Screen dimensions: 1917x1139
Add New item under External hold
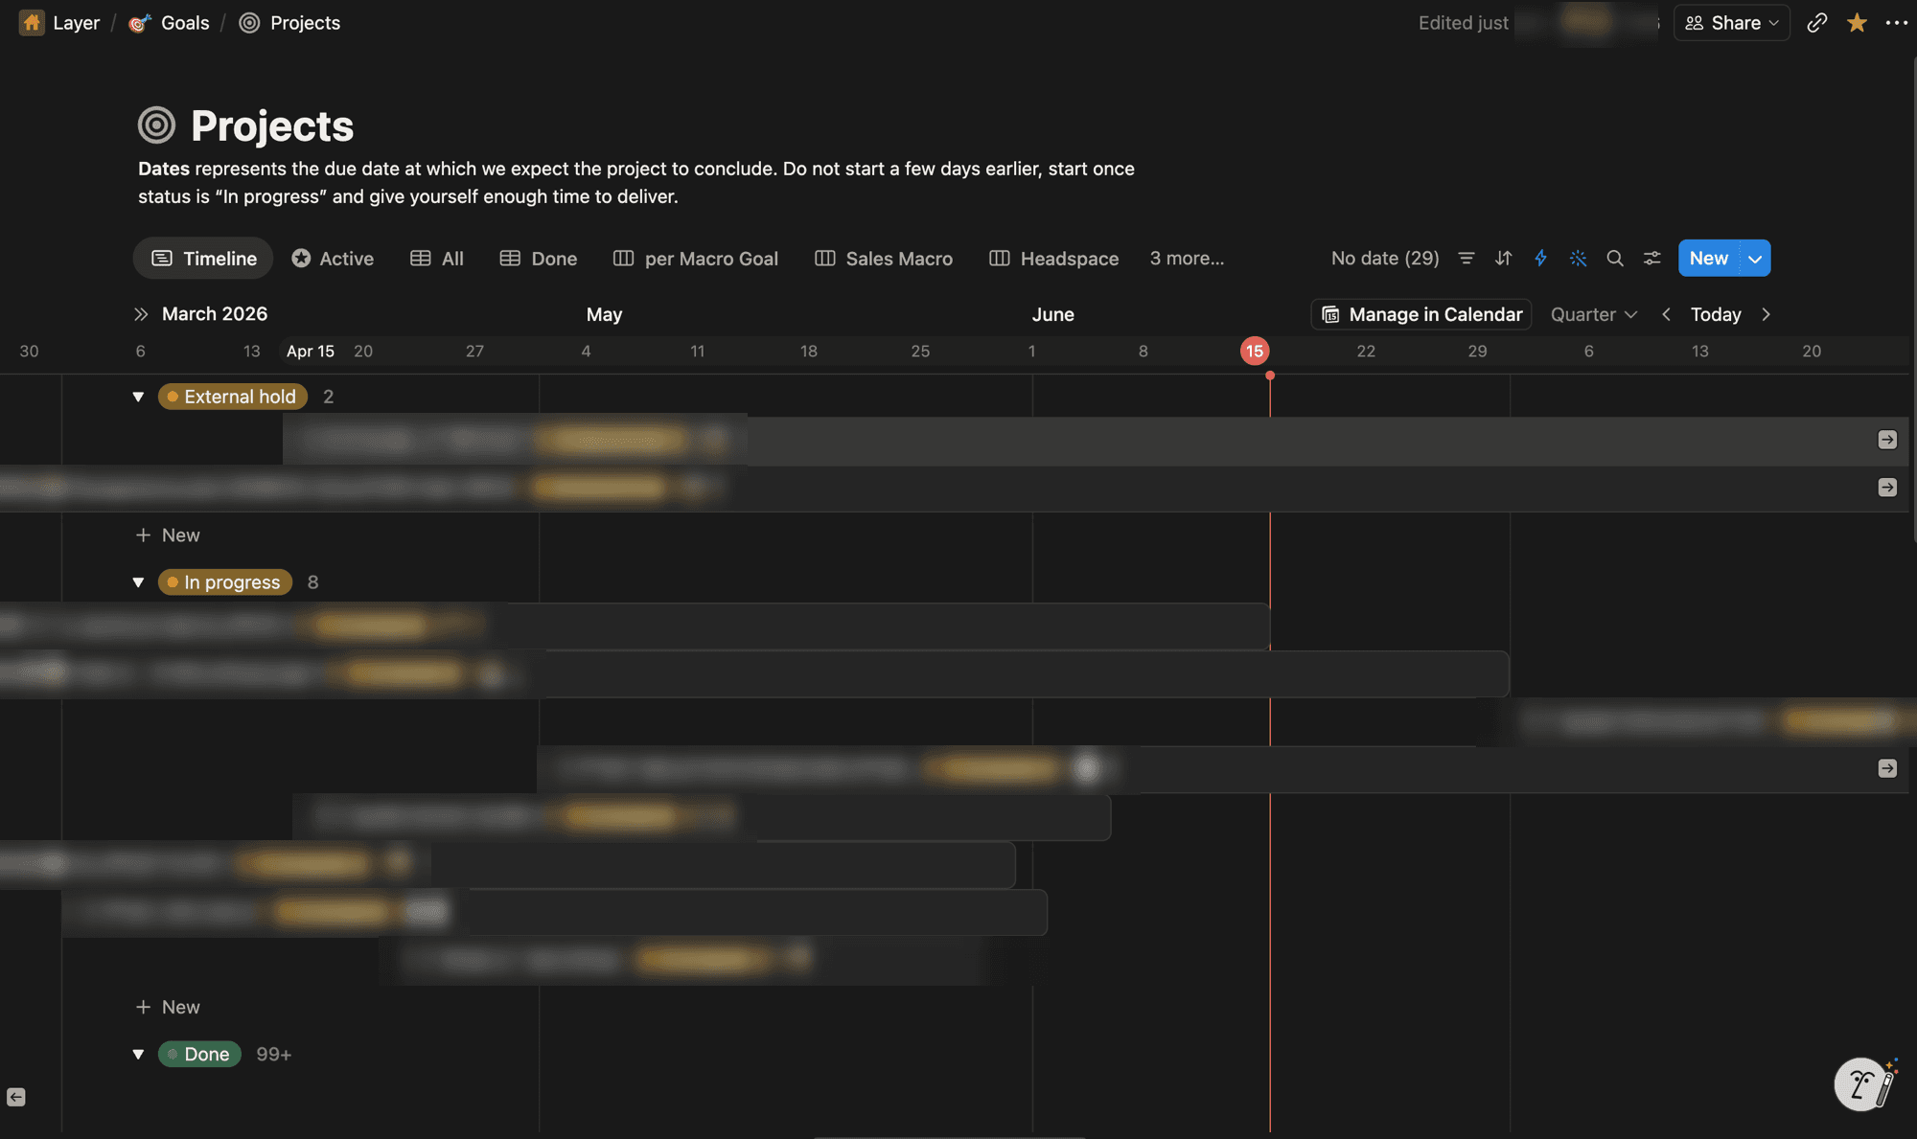(x=168, y=535)
